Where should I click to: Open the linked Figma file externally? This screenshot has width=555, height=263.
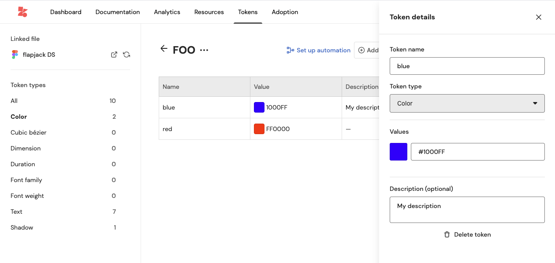pyautogui.click(x=114, y=55)
